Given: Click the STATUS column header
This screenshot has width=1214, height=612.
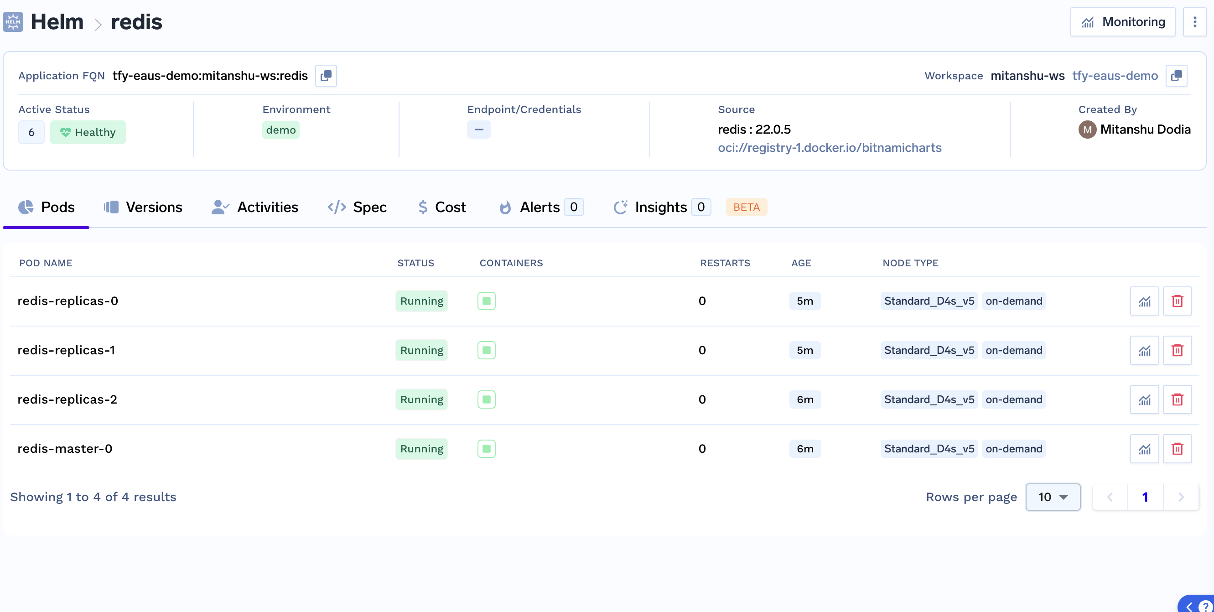Looking at the screenshot, I should 415,264.
